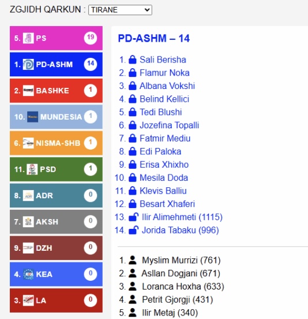308x319 pixels.
Task: Click the MUNDESIA party logo icon
Action: [32, 117]
